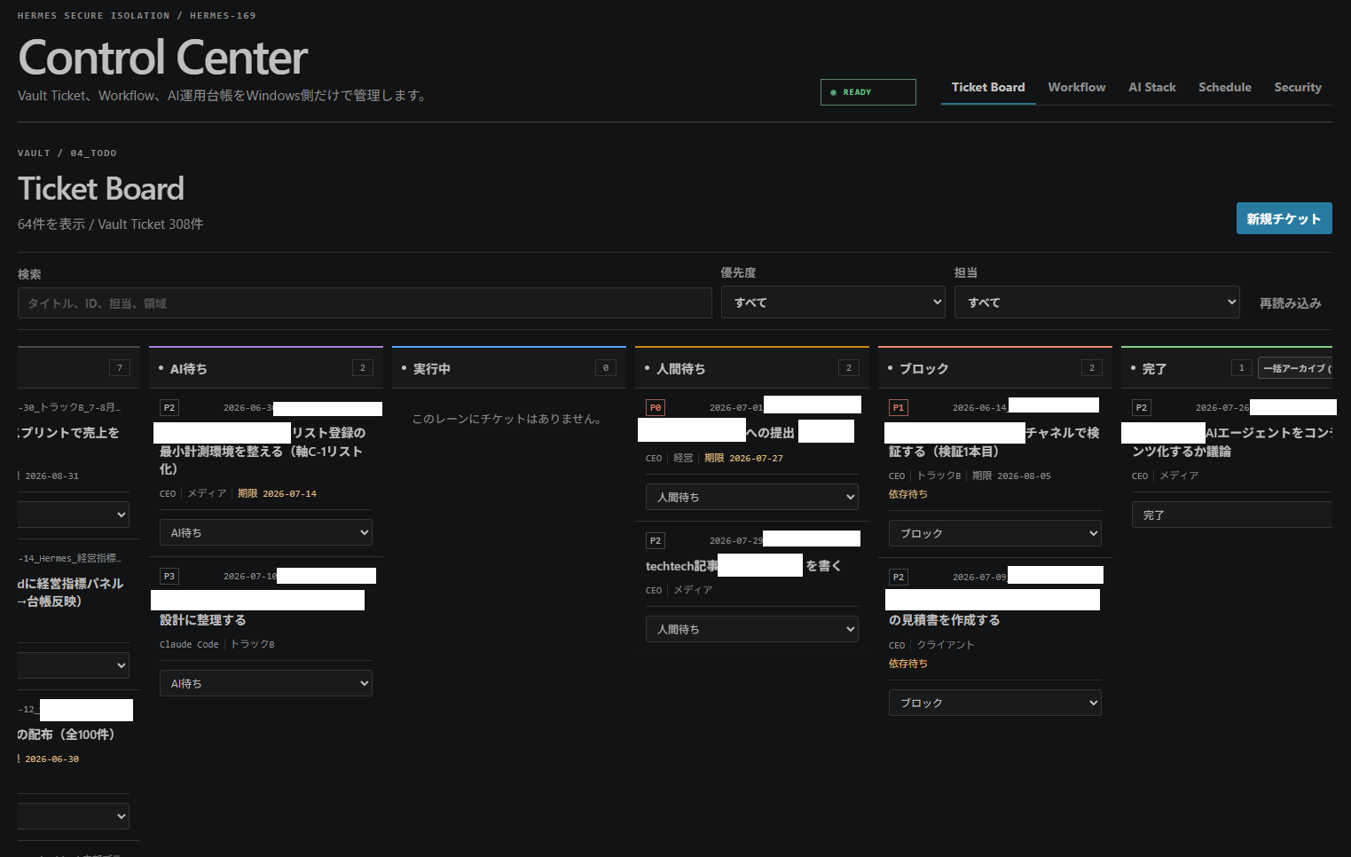The width and height of the screenshot is (1351, 857).
Task: Open the Ticket Board tab
Action: [x=988, y=88]
